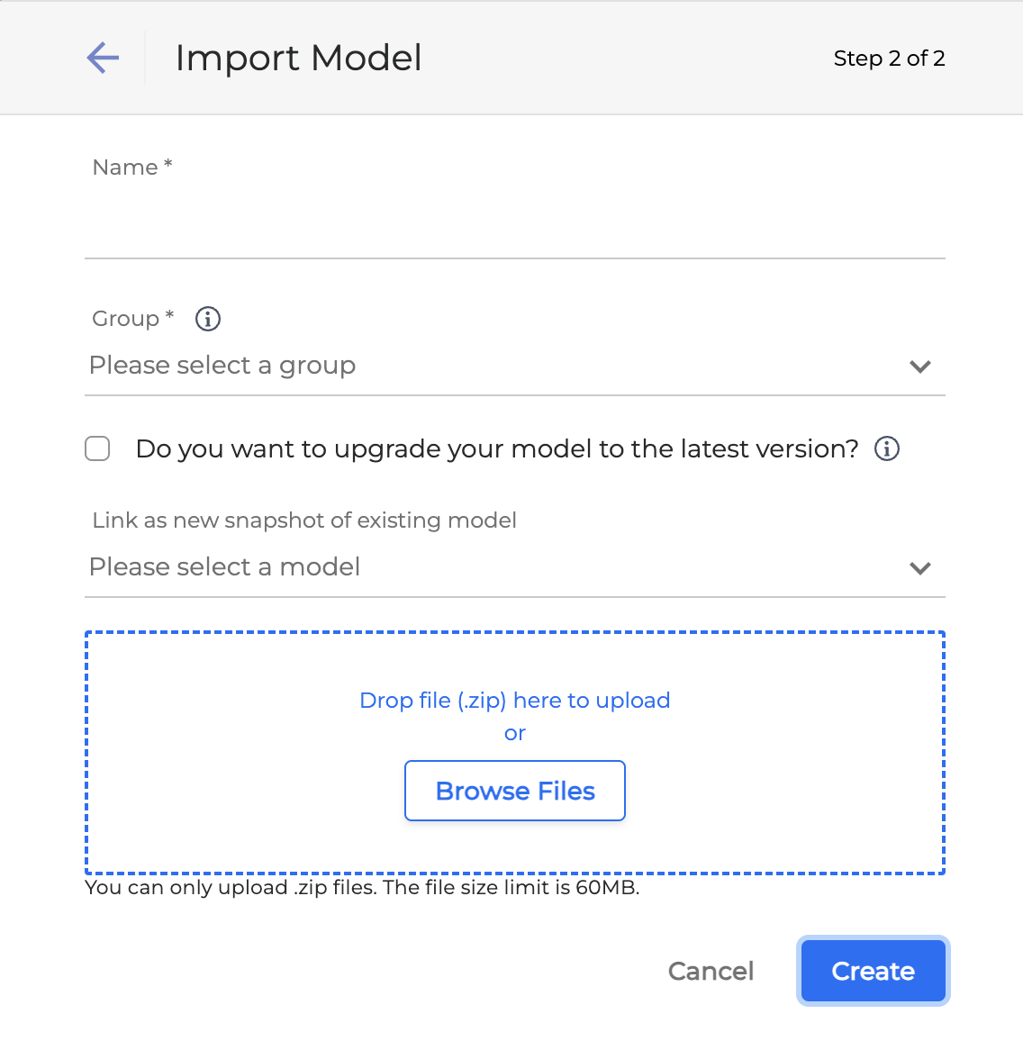Click the 60MB file size limit note

(x=362, y=888)
